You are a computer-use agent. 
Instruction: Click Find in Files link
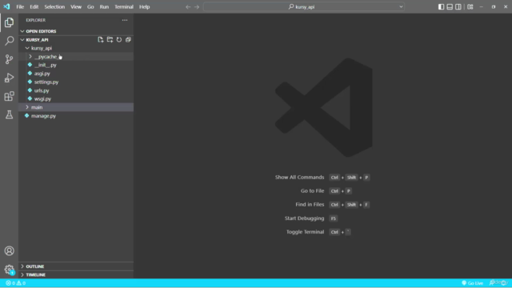pos(310,205)
